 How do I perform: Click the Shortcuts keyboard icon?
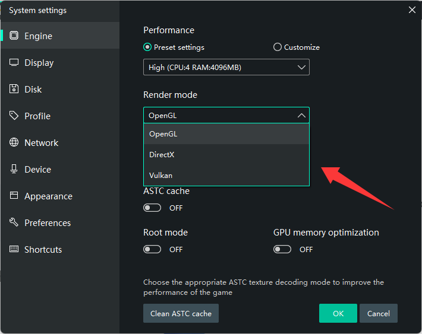point(14,249)
